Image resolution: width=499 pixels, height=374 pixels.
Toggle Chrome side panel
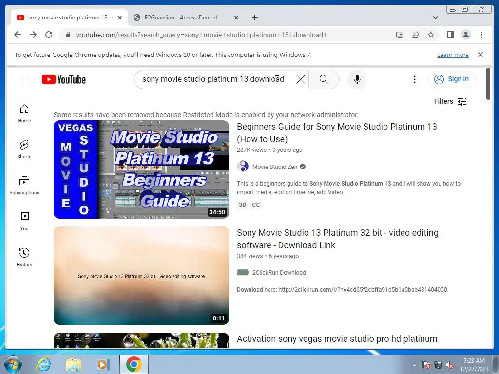pyautogui.click(x=450, y=35)
